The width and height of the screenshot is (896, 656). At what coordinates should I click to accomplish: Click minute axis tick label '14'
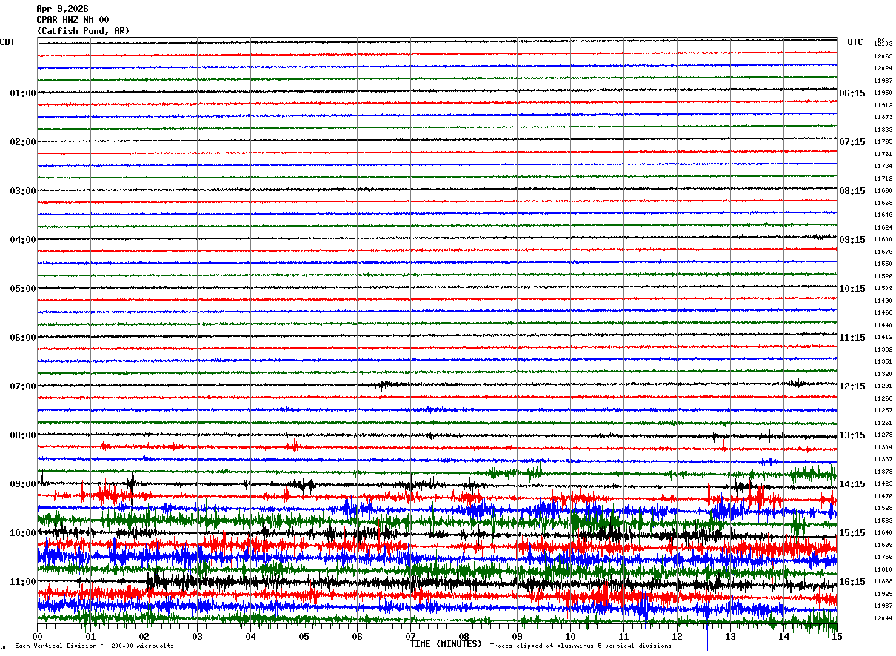[x=784, y=637]
